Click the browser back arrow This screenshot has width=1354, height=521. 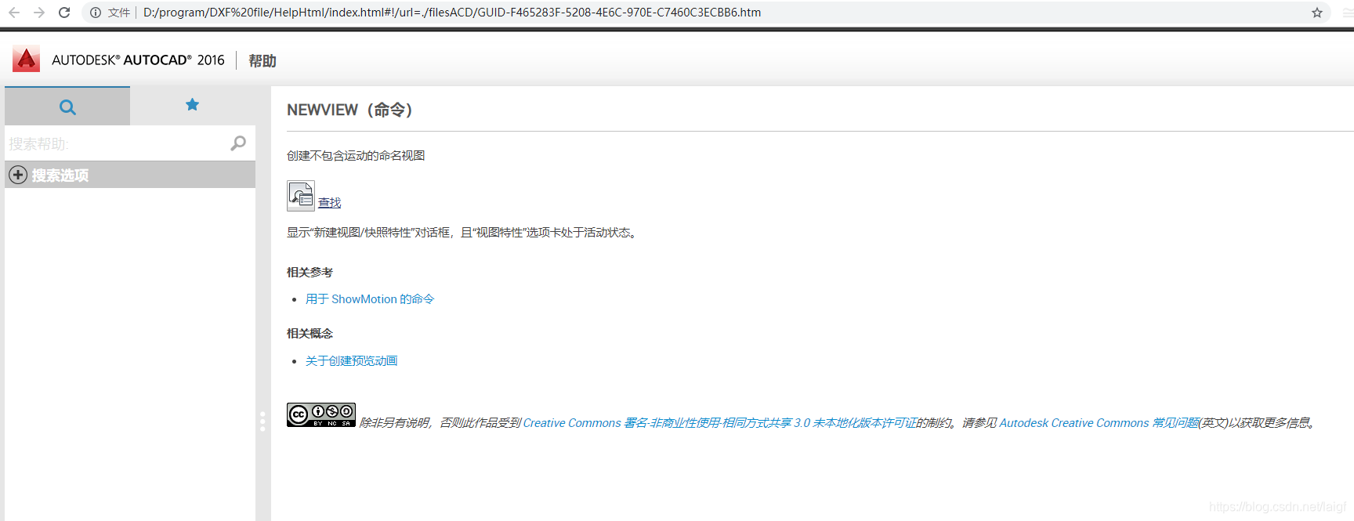click(14, 13)
